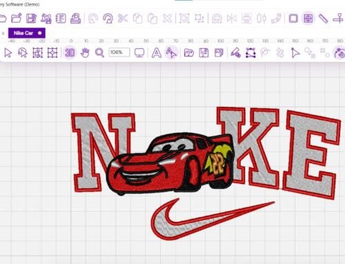Click the Delete X icon
This screenshot has width=345, height=264.
167,19
